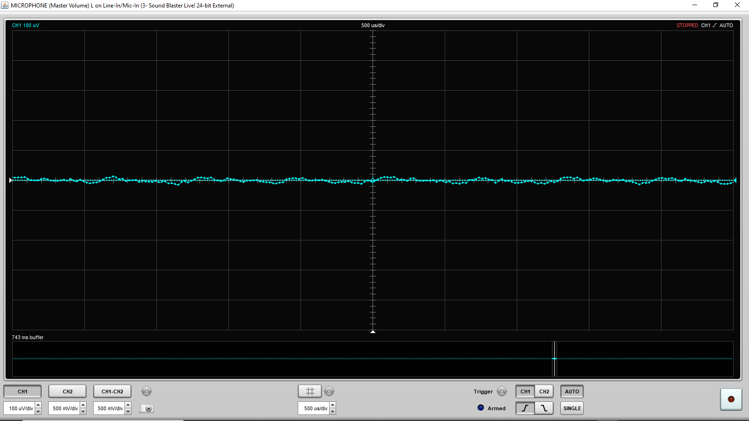Click the buffer position marker in overview strip
This screenshot has width=749, height=421.
coord(554,359)
